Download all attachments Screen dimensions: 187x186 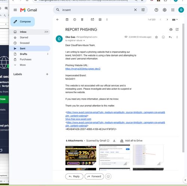(114, 141)
